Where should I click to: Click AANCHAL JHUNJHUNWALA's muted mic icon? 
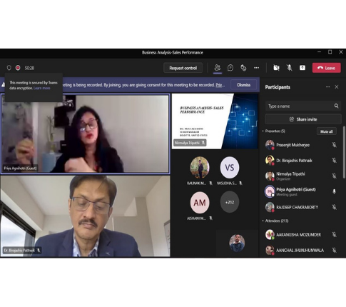coord(334,250)
